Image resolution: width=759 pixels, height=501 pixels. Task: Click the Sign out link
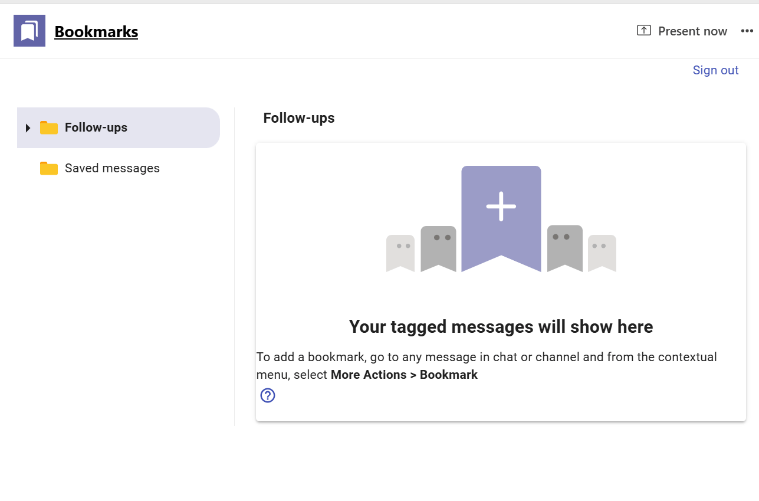click(715, 70)
